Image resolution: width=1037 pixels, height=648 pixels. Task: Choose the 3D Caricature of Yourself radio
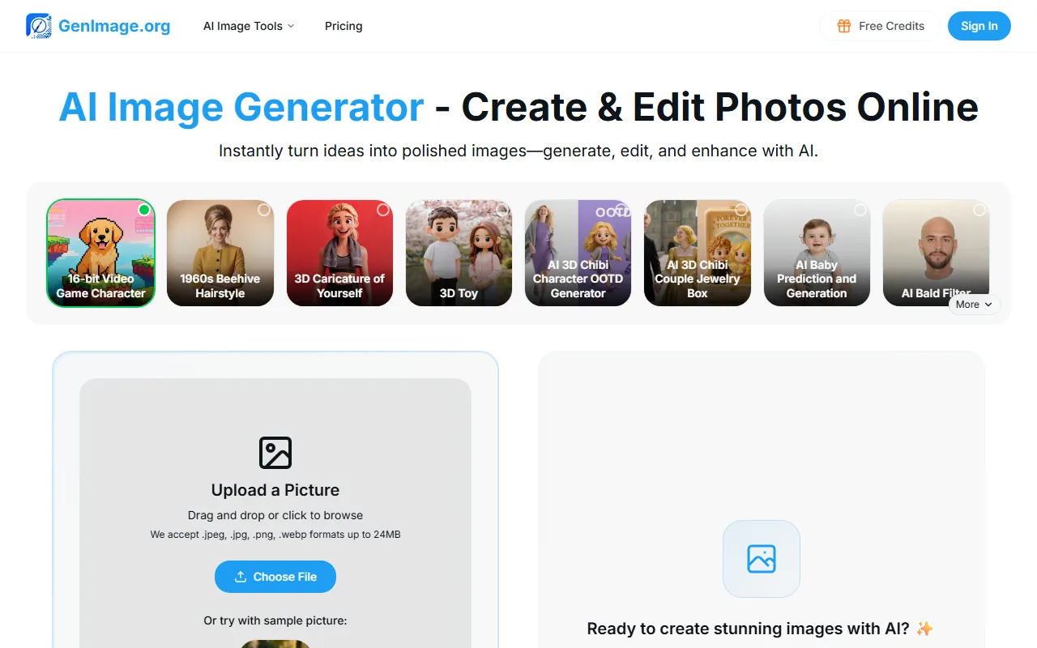[x=383, y=210]
